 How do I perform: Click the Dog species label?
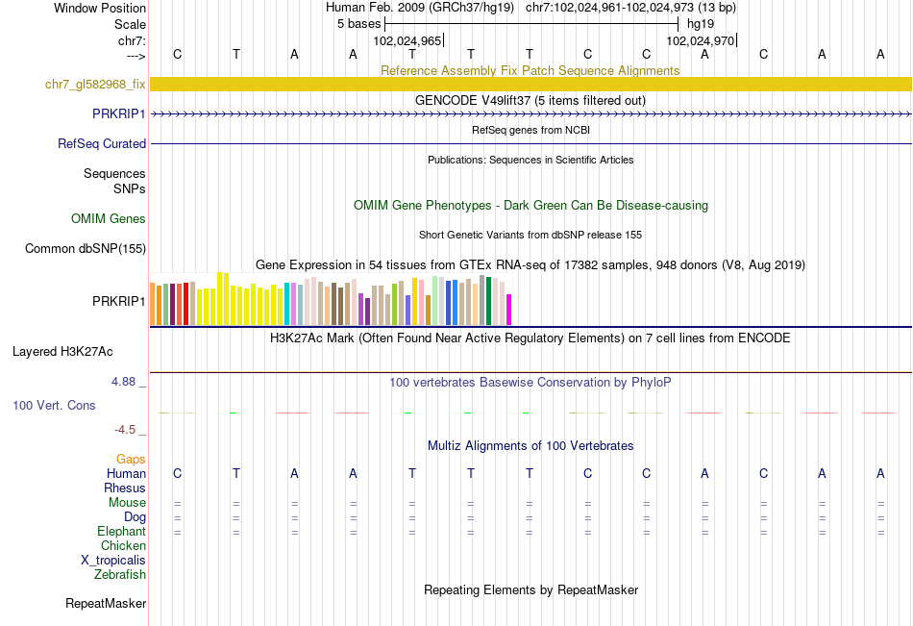pyautogui.click(x=135, y=517)
